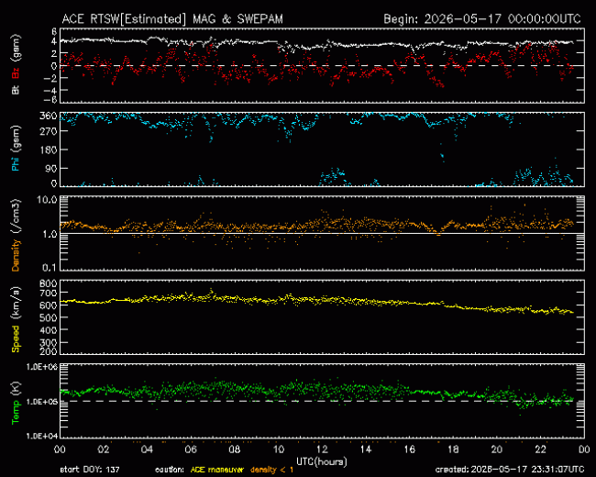Click the 'UTC(hours)' x-axis title
This screenshot has width=596, height=477.
coord(322,461)
